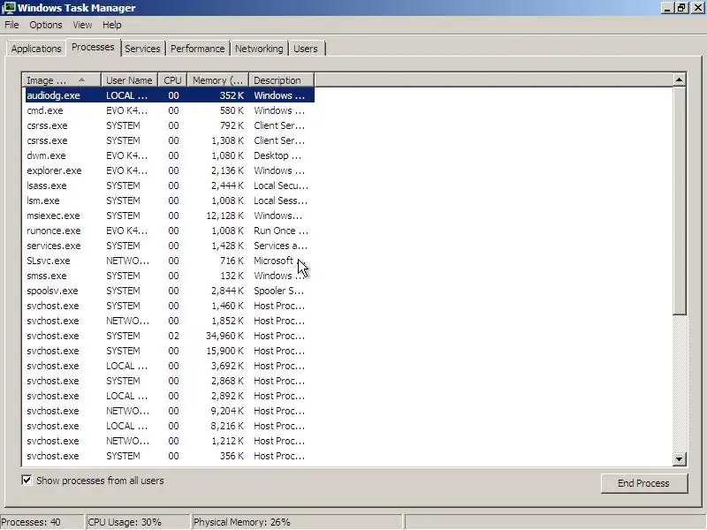Select svchost.exe using 2,868 K
707x530 pixels.
tap(170, 381)
